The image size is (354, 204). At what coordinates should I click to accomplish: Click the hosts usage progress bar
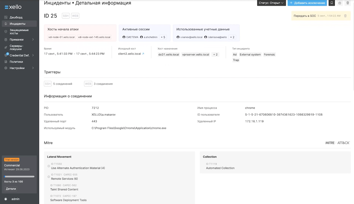(19, 176)
